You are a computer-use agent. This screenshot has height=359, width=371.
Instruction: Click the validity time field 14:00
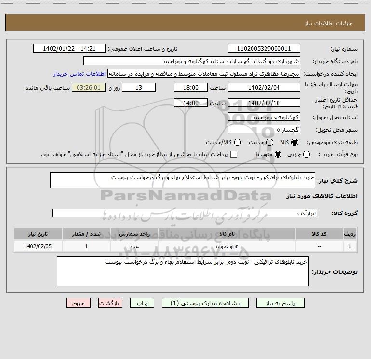pyautogui.click(x=191, y=103)
